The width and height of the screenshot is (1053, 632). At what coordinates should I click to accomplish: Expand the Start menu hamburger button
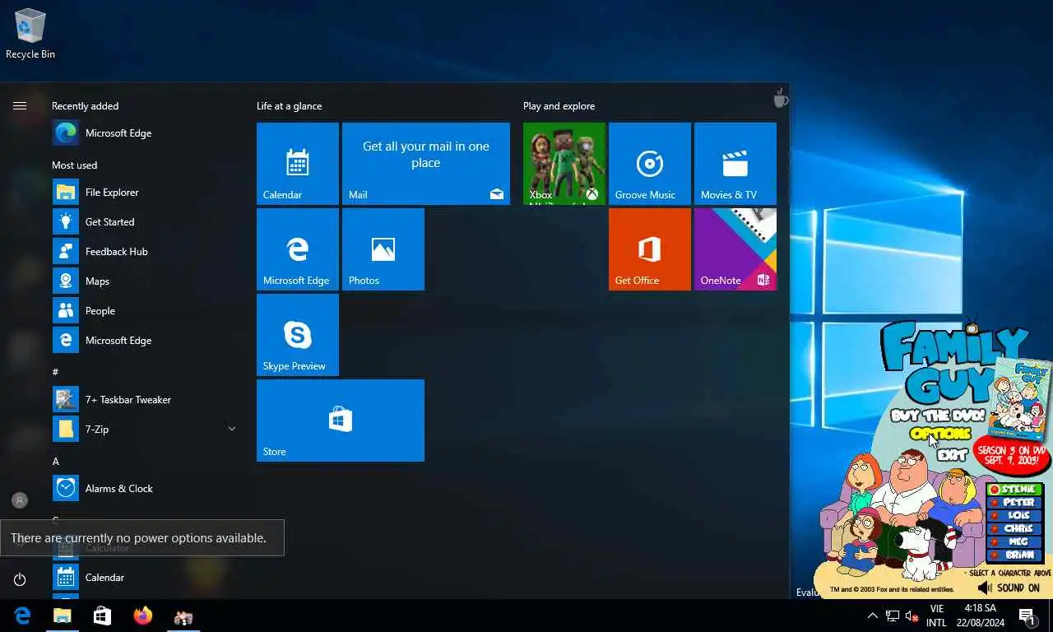click(x=20, y=106)
